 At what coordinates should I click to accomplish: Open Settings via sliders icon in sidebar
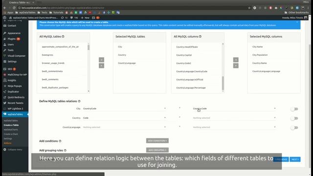coord(5,62)
